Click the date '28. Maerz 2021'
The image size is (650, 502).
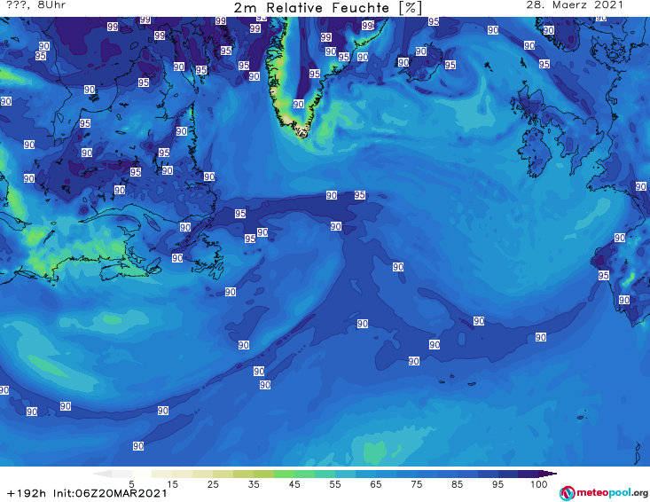coord(575,5)
